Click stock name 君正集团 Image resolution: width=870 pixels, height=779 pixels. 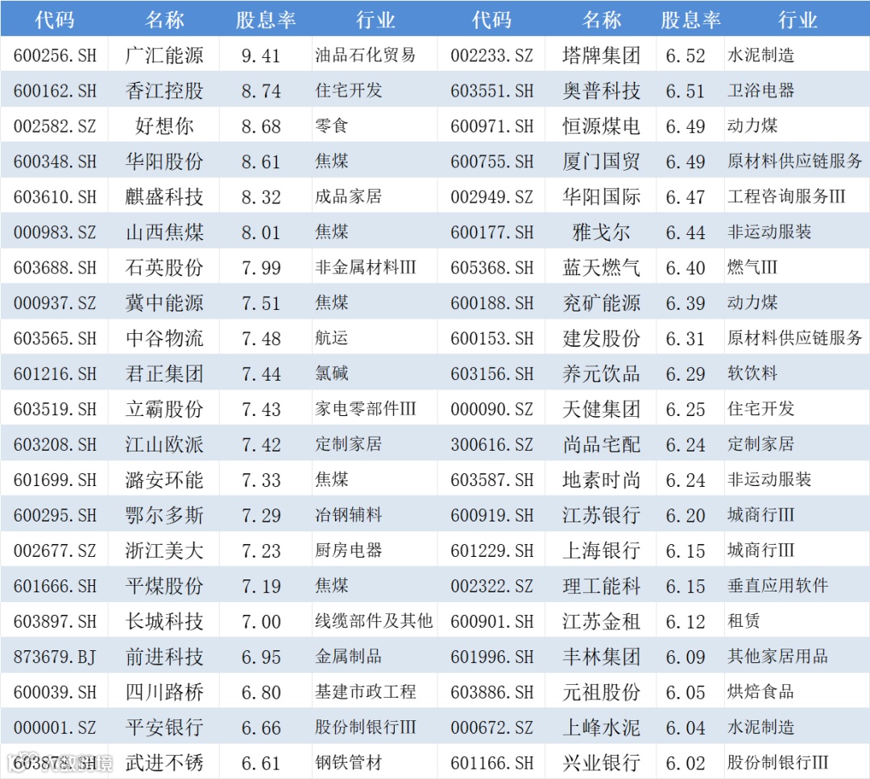click(x=164, y=373)
